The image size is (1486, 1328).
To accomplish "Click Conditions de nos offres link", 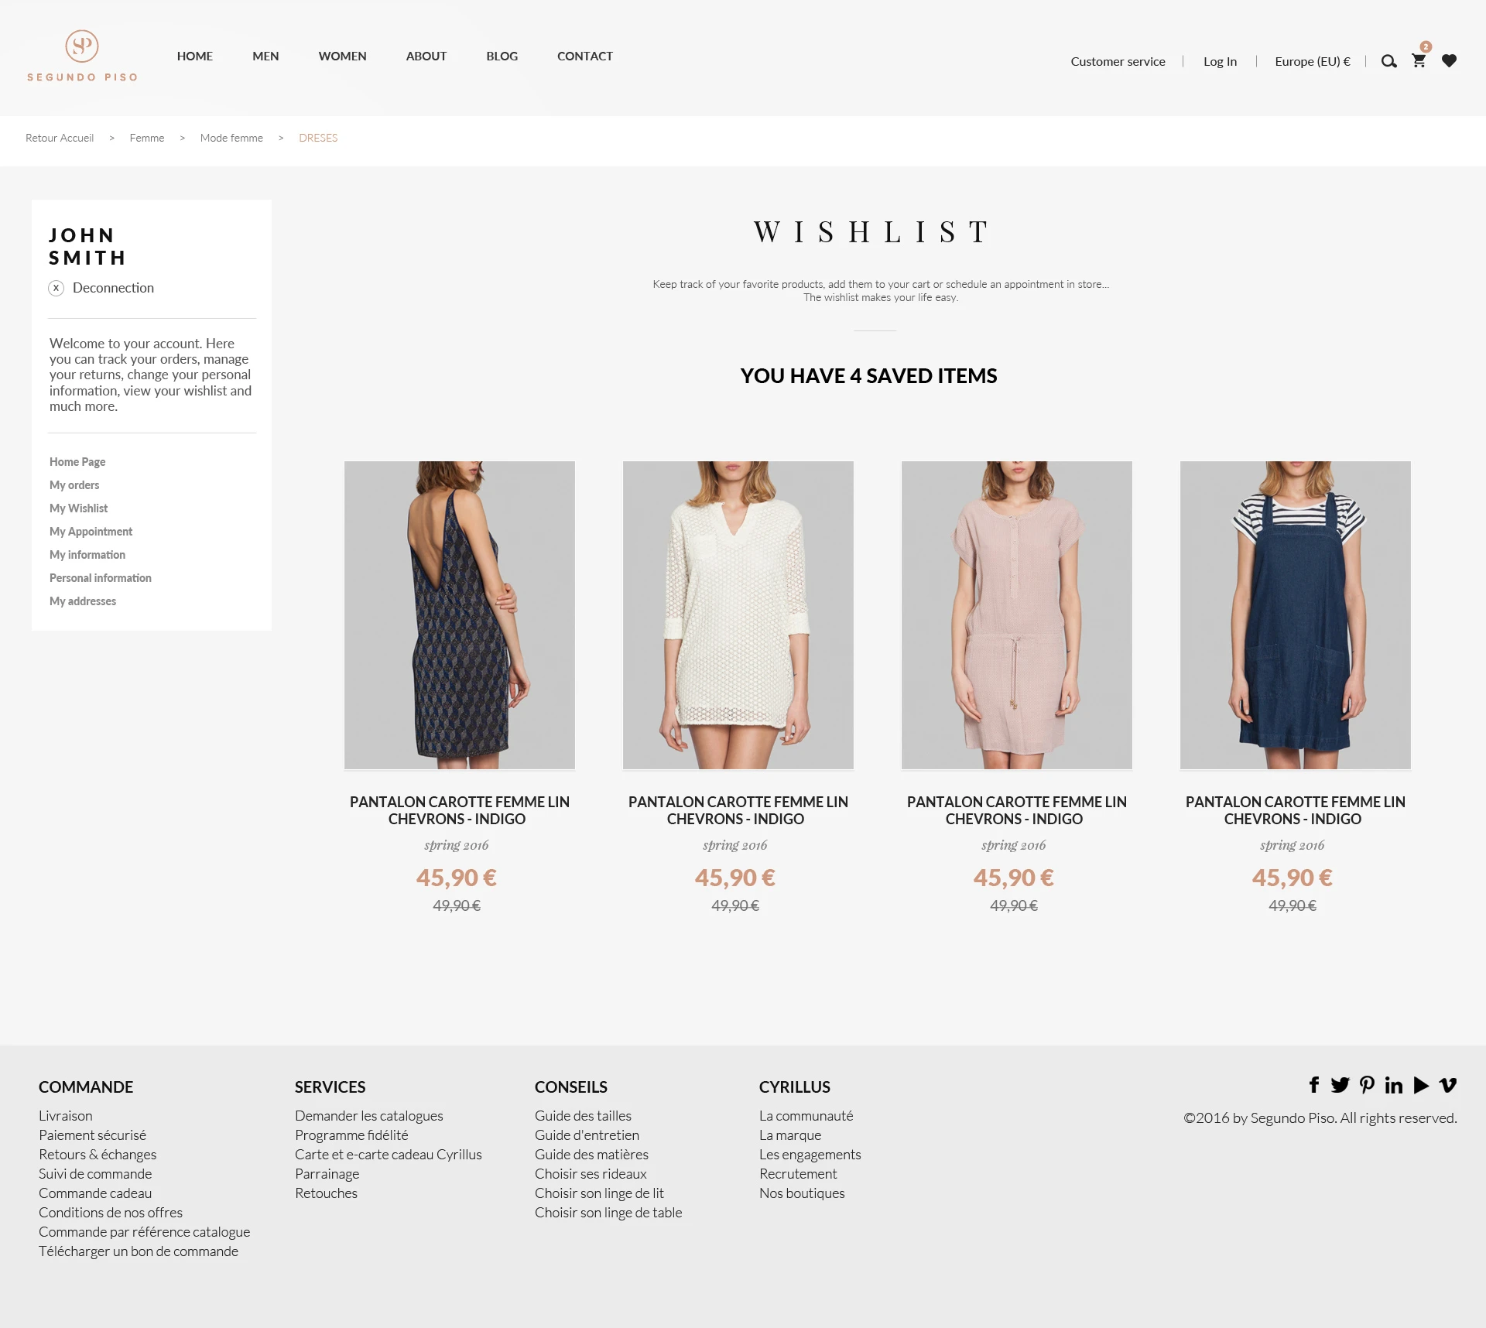I will pyautogui.click(x=111, y=1213).
